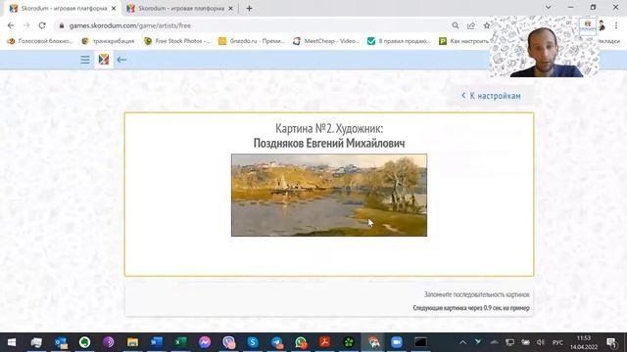Open the 'Как настроить' bookmark

pos(463,41)
